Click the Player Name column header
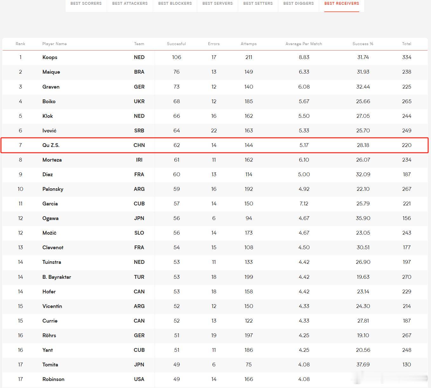 tap(55, 44)
